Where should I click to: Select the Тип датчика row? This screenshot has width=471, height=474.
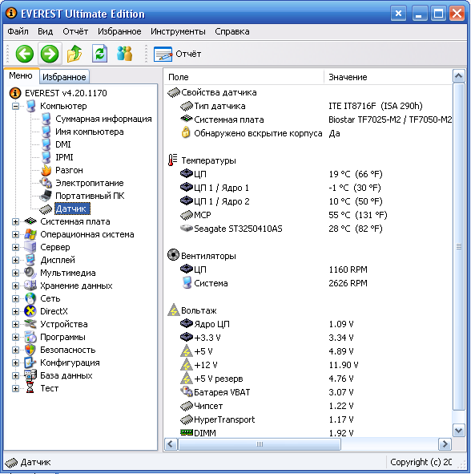pyautogui.click(x=308, y=106)
